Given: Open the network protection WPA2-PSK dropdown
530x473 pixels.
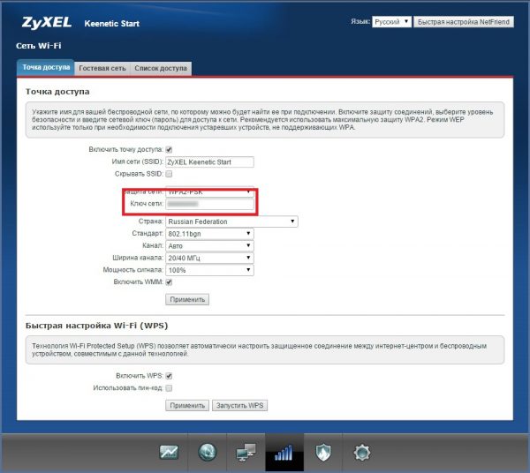Looking at the screenshot, I should pos(209,191).
